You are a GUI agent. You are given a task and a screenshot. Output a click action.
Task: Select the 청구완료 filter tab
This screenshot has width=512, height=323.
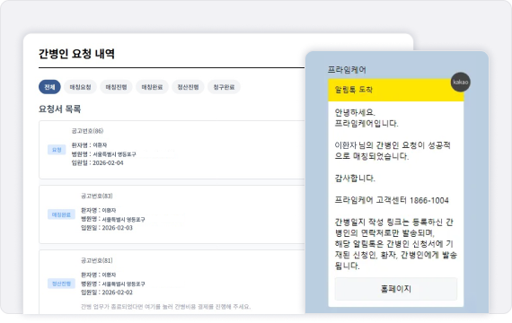[224, 87]
